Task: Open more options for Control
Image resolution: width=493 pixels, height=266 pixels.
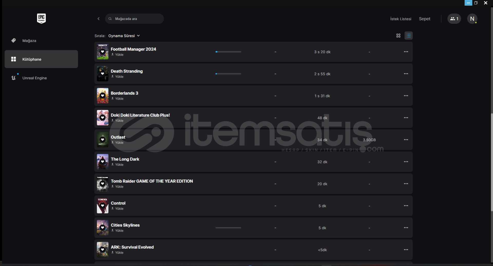Action: [x=406, y=206]
